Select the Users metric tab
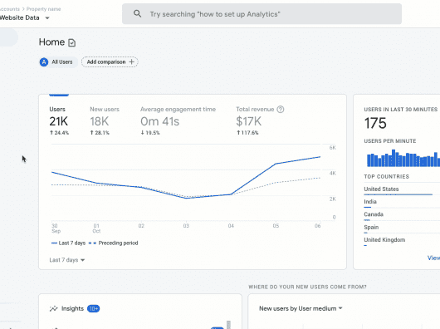Viewport: 440px width, 329px height. (x=59, y=120)
